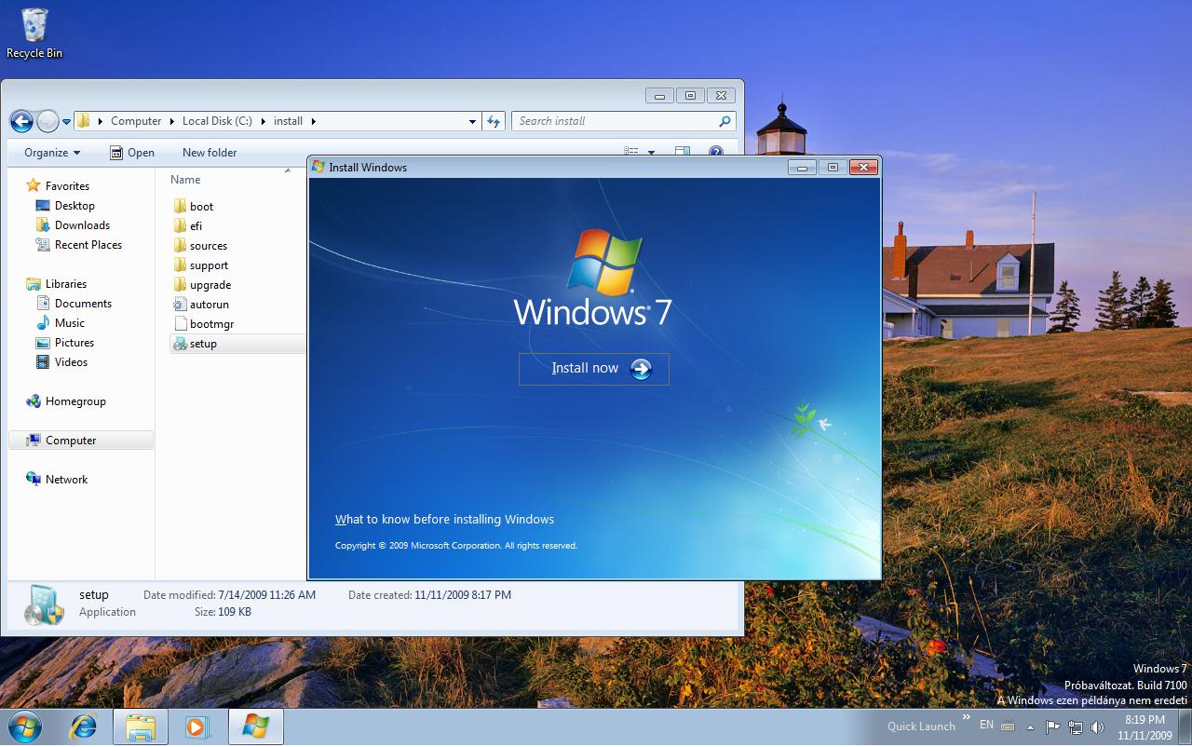Show hidden tray icons arrow
This screenshot has height=747, width=1192.
point(1030,727)
